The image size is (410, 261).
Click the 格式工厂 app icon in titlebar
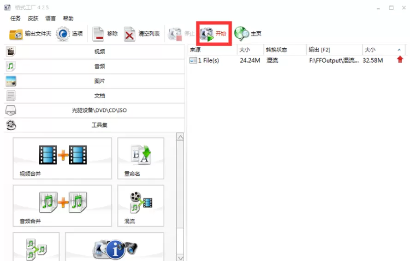7,7
